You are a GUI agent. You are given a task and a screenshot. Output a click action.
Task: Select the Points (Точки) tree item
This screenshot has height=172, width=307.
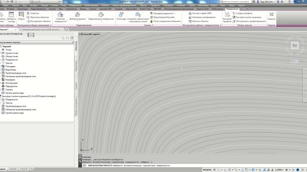click(8, 50)
